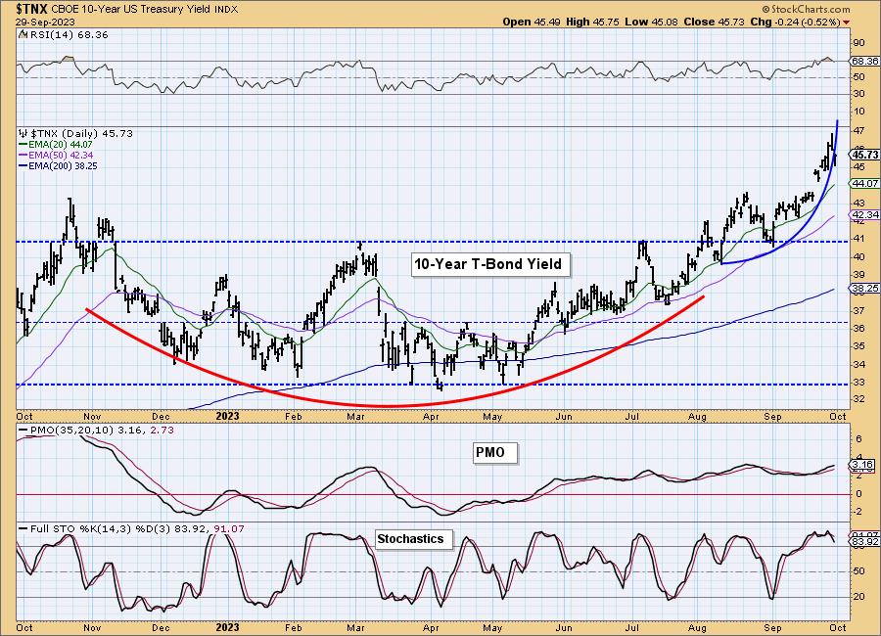
Task: Click the EMA(200) 38.25 legend entry
Action: click(x=58, y=165)
